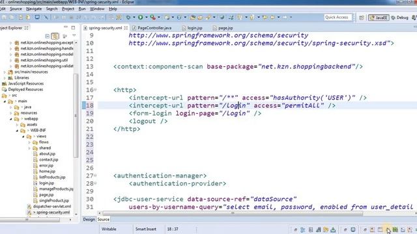This screenshot has width=417, height=234.
Task: Switch to the Debug perspective
Action: 399,18
